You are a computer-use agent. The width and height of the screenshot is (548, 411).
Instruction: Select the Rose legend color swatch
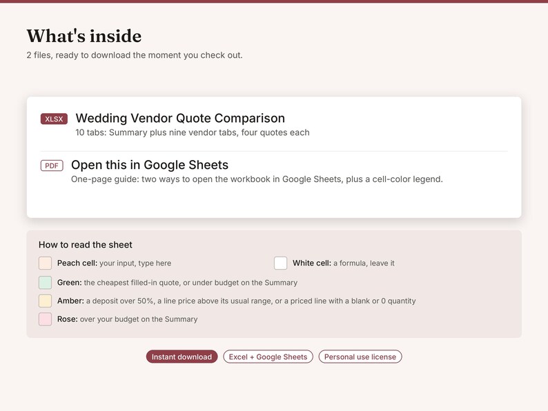pyautogui.click(x=45, y=319)
